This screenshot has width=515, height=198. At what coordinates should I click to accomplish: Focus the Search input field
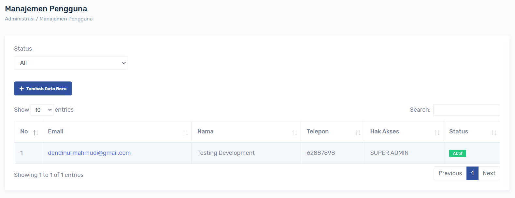466,110
